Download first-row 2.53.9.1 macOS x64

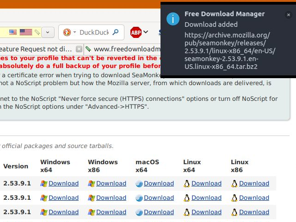coord(159,183)
